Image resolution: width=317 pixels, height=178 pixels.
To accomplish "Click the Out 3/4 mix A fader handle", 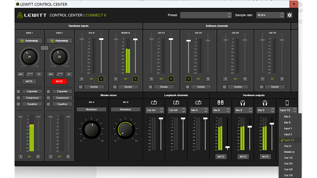I will click(188, 40).
